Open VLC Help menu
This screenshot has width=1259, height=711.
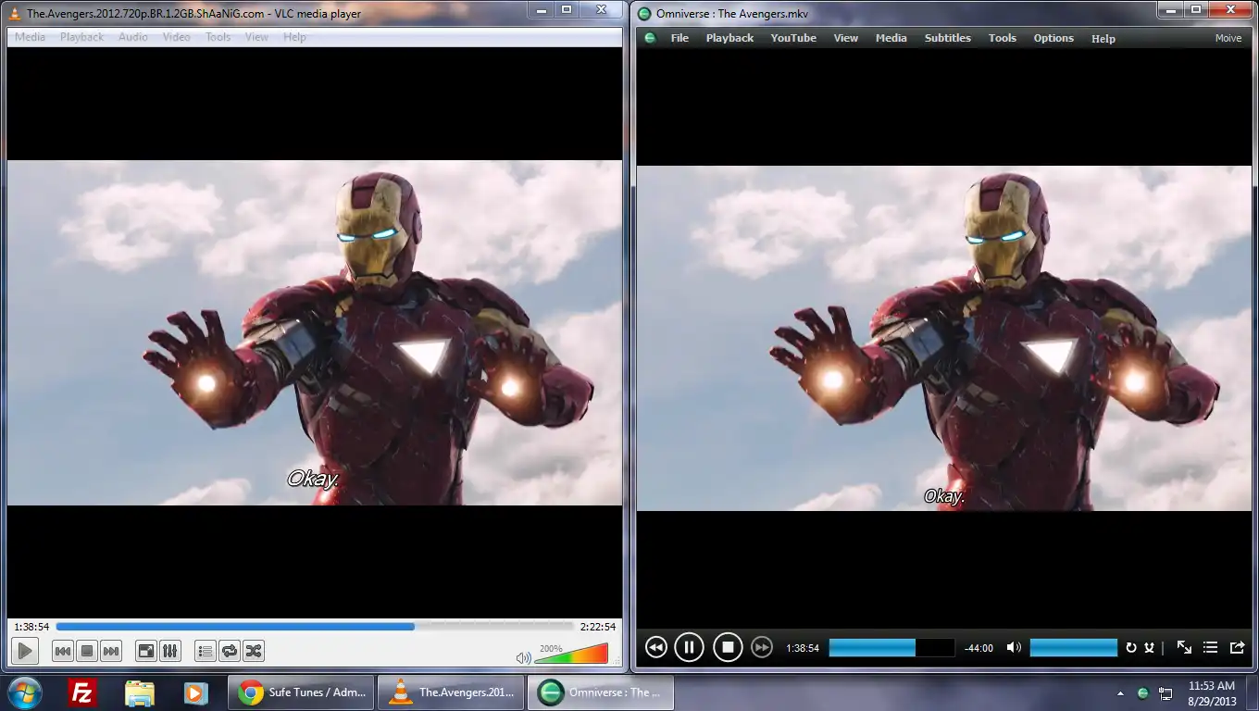(x=294, y=37)
